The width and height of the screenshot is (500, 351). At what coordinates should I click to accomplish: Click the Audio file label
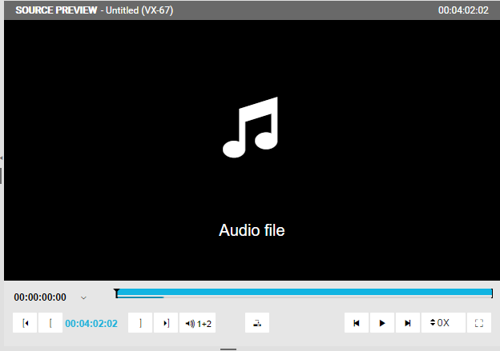(252, 230)
